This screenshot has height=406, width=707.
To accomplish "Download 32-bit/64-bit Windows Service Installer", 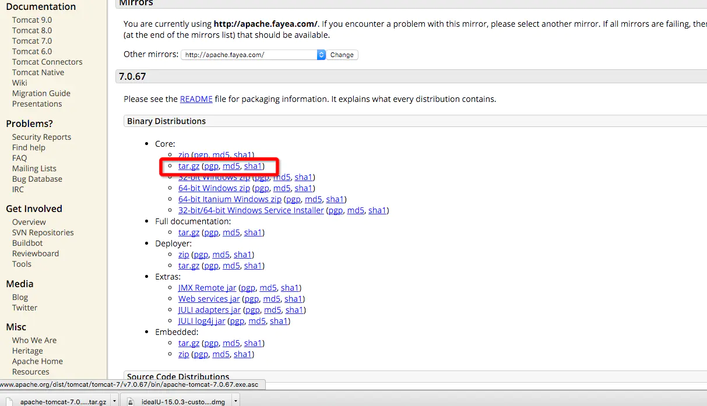I will pyautogui.click(x=251, y=210).
